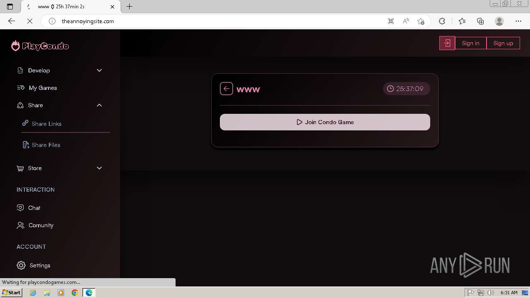Click the Share Files document icon
The height and width of the screenshot is (298, 530).
click(26, 145)
